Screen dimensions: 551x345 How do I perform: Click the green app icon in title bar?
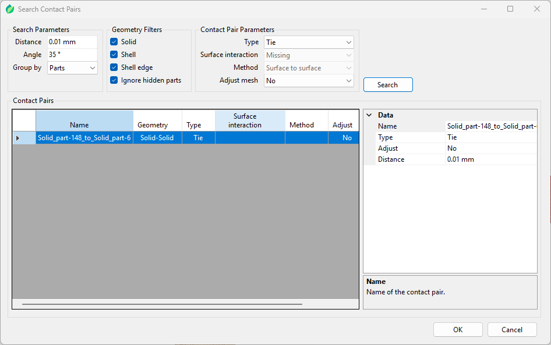point(9,9)
